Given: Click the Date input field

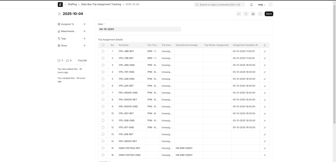Looking at the screenshot, I should [139, 29].
